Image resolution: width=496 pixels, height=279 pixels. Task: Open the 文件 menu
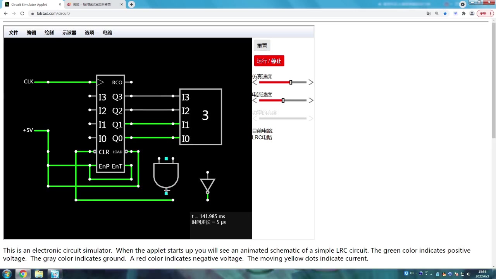[14, 33]
